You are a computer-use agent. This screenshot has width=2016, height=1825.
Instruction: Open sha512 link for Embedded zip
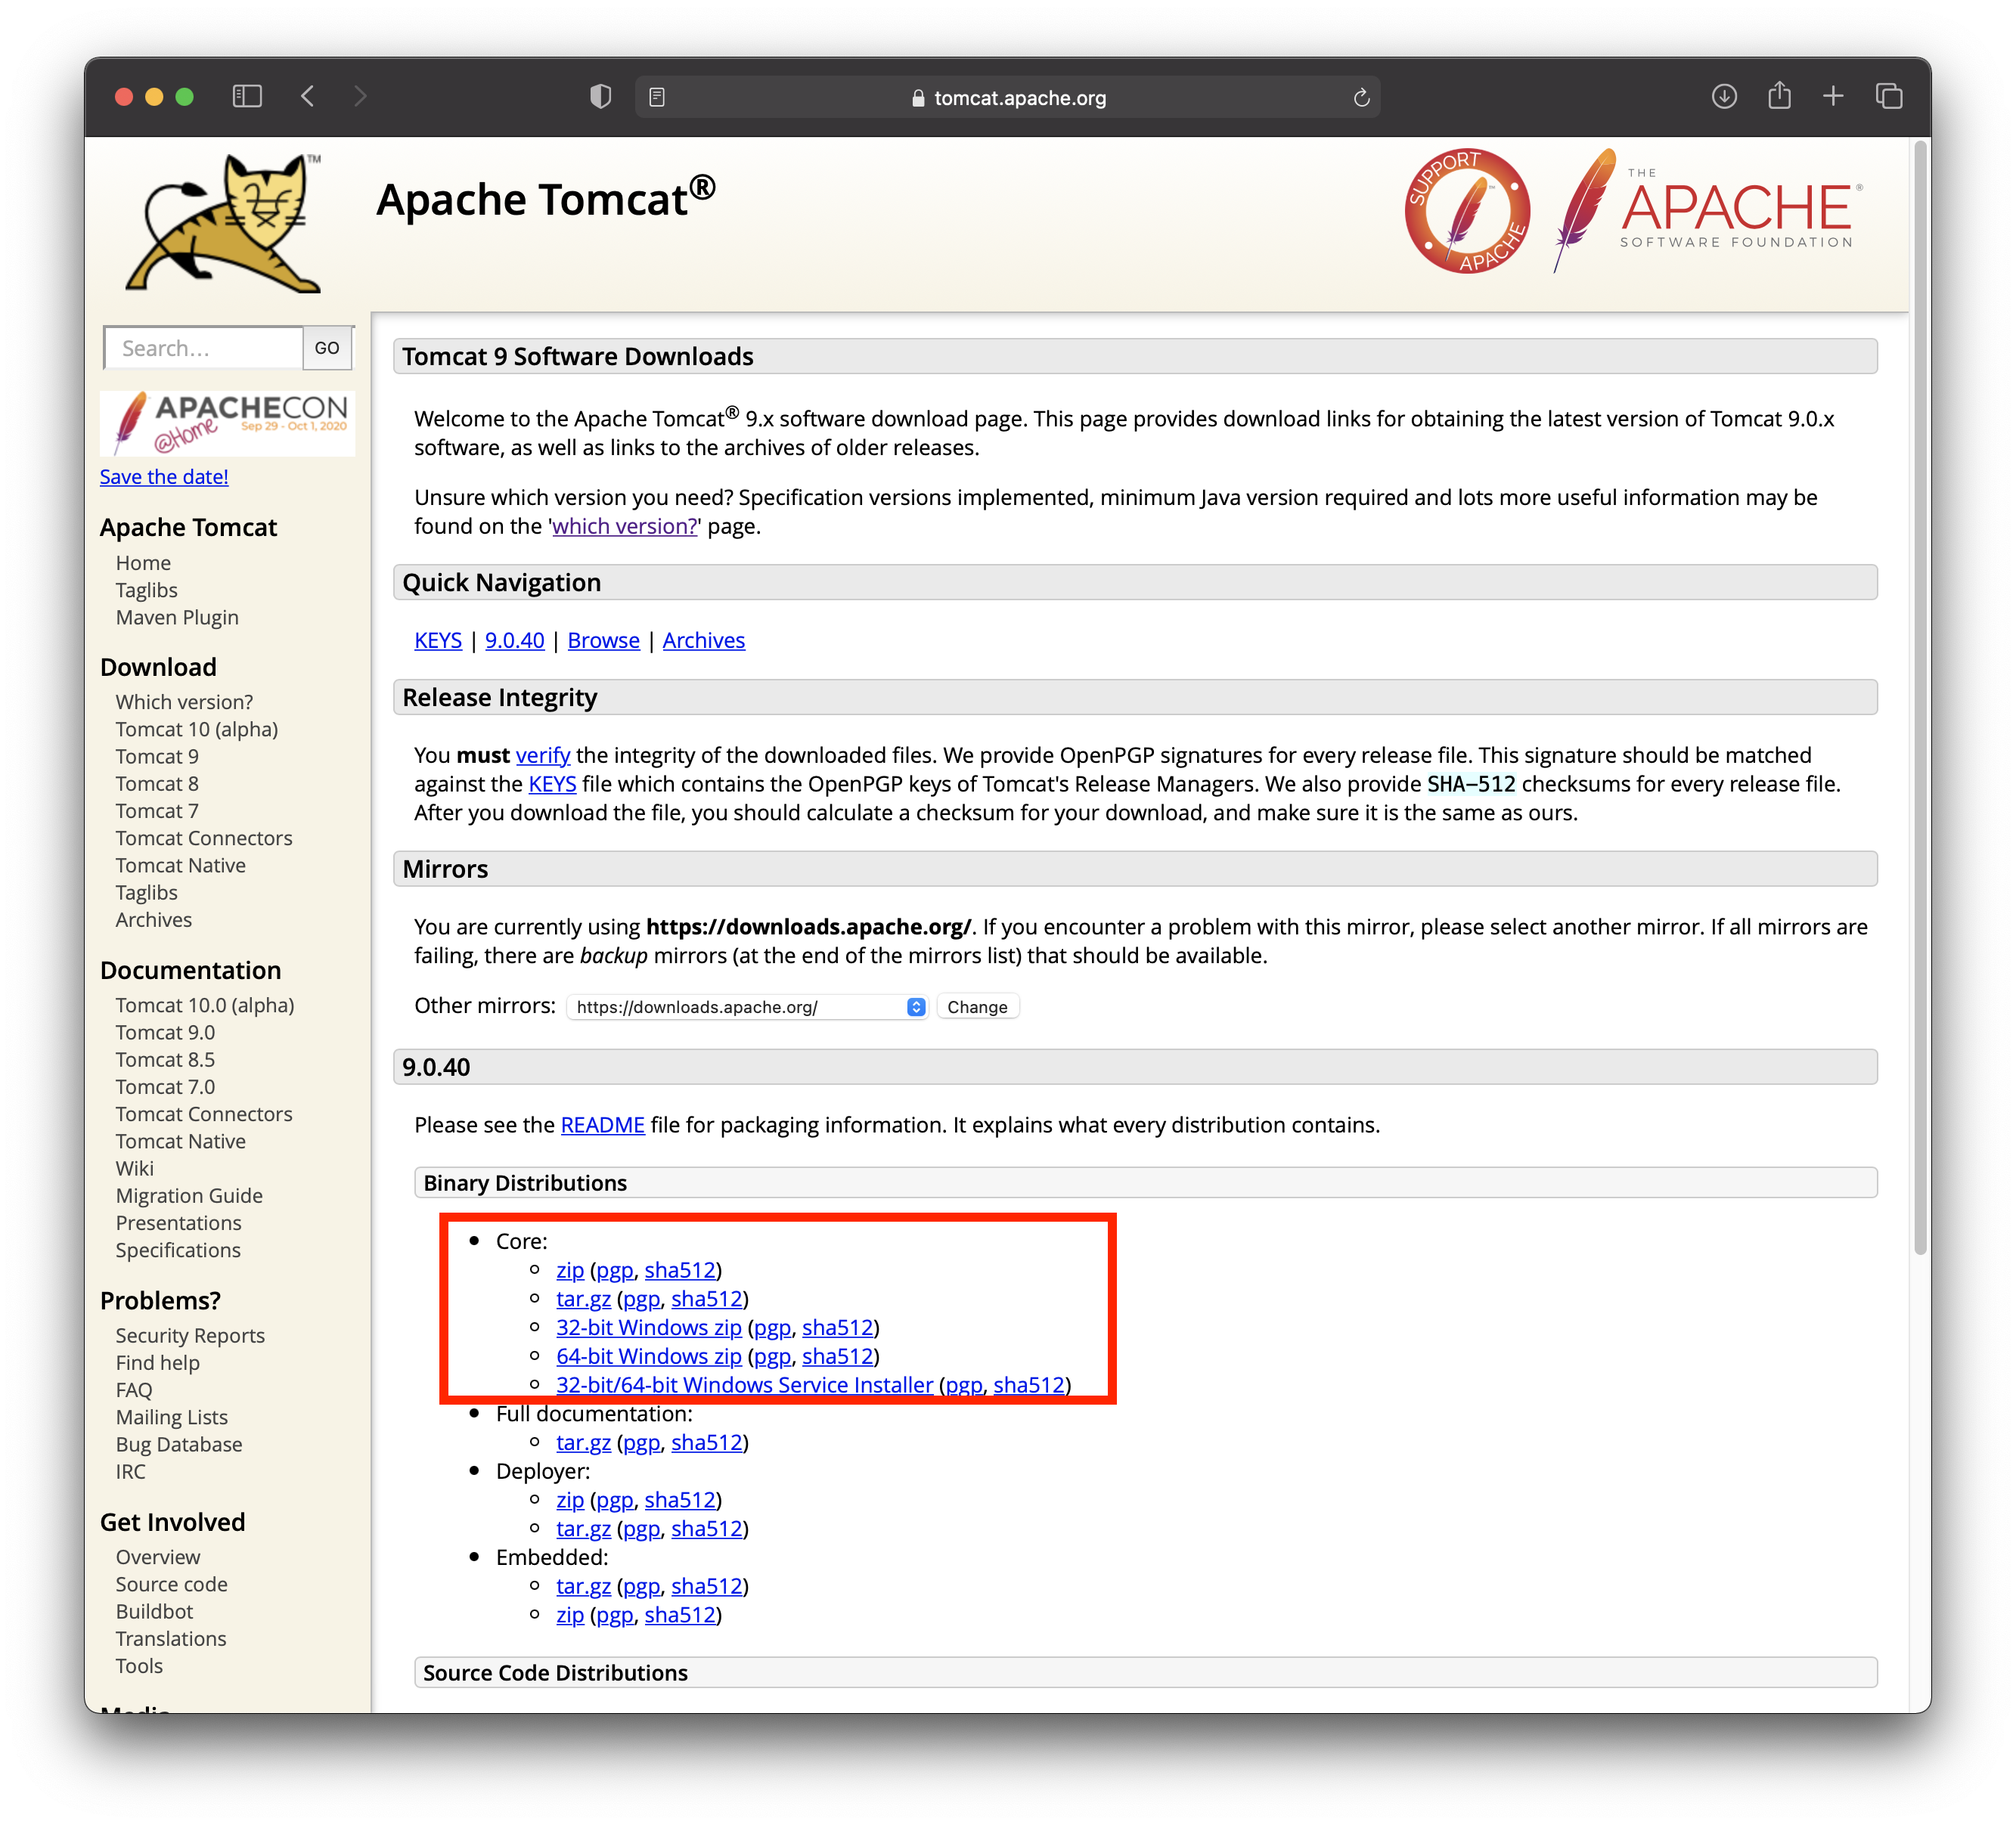pos(680,1615)
